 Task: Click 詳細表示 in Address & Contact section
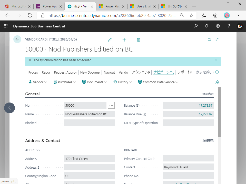point(208,141)
